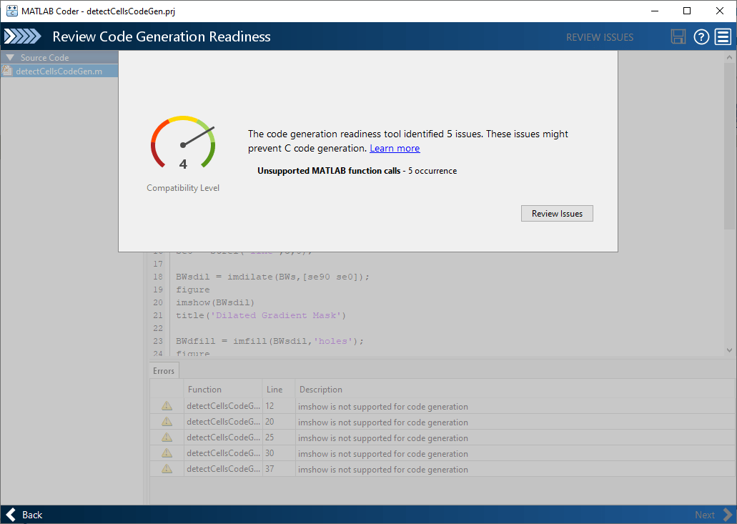The image size is (737, 524).
Task: Click warning icon for line 37 error
Action: click(x=167, y=469)
